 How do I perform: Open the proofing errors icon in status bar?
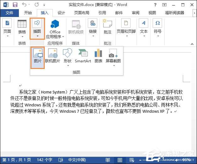61,160
